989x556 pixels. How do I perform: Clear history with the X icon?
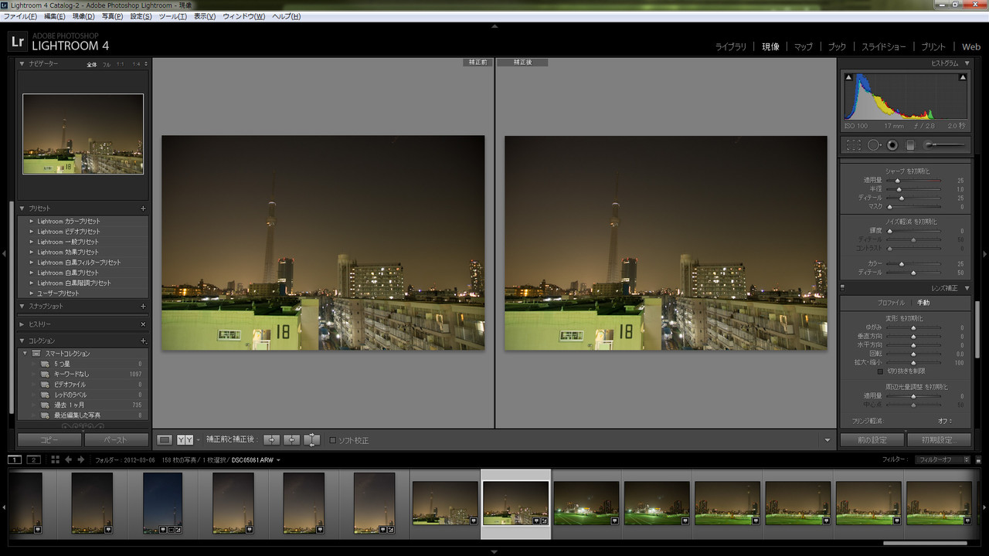(x=143, y=324)
